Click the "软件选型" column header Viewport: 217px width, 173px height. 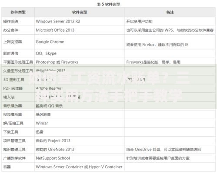click(80, 12)
